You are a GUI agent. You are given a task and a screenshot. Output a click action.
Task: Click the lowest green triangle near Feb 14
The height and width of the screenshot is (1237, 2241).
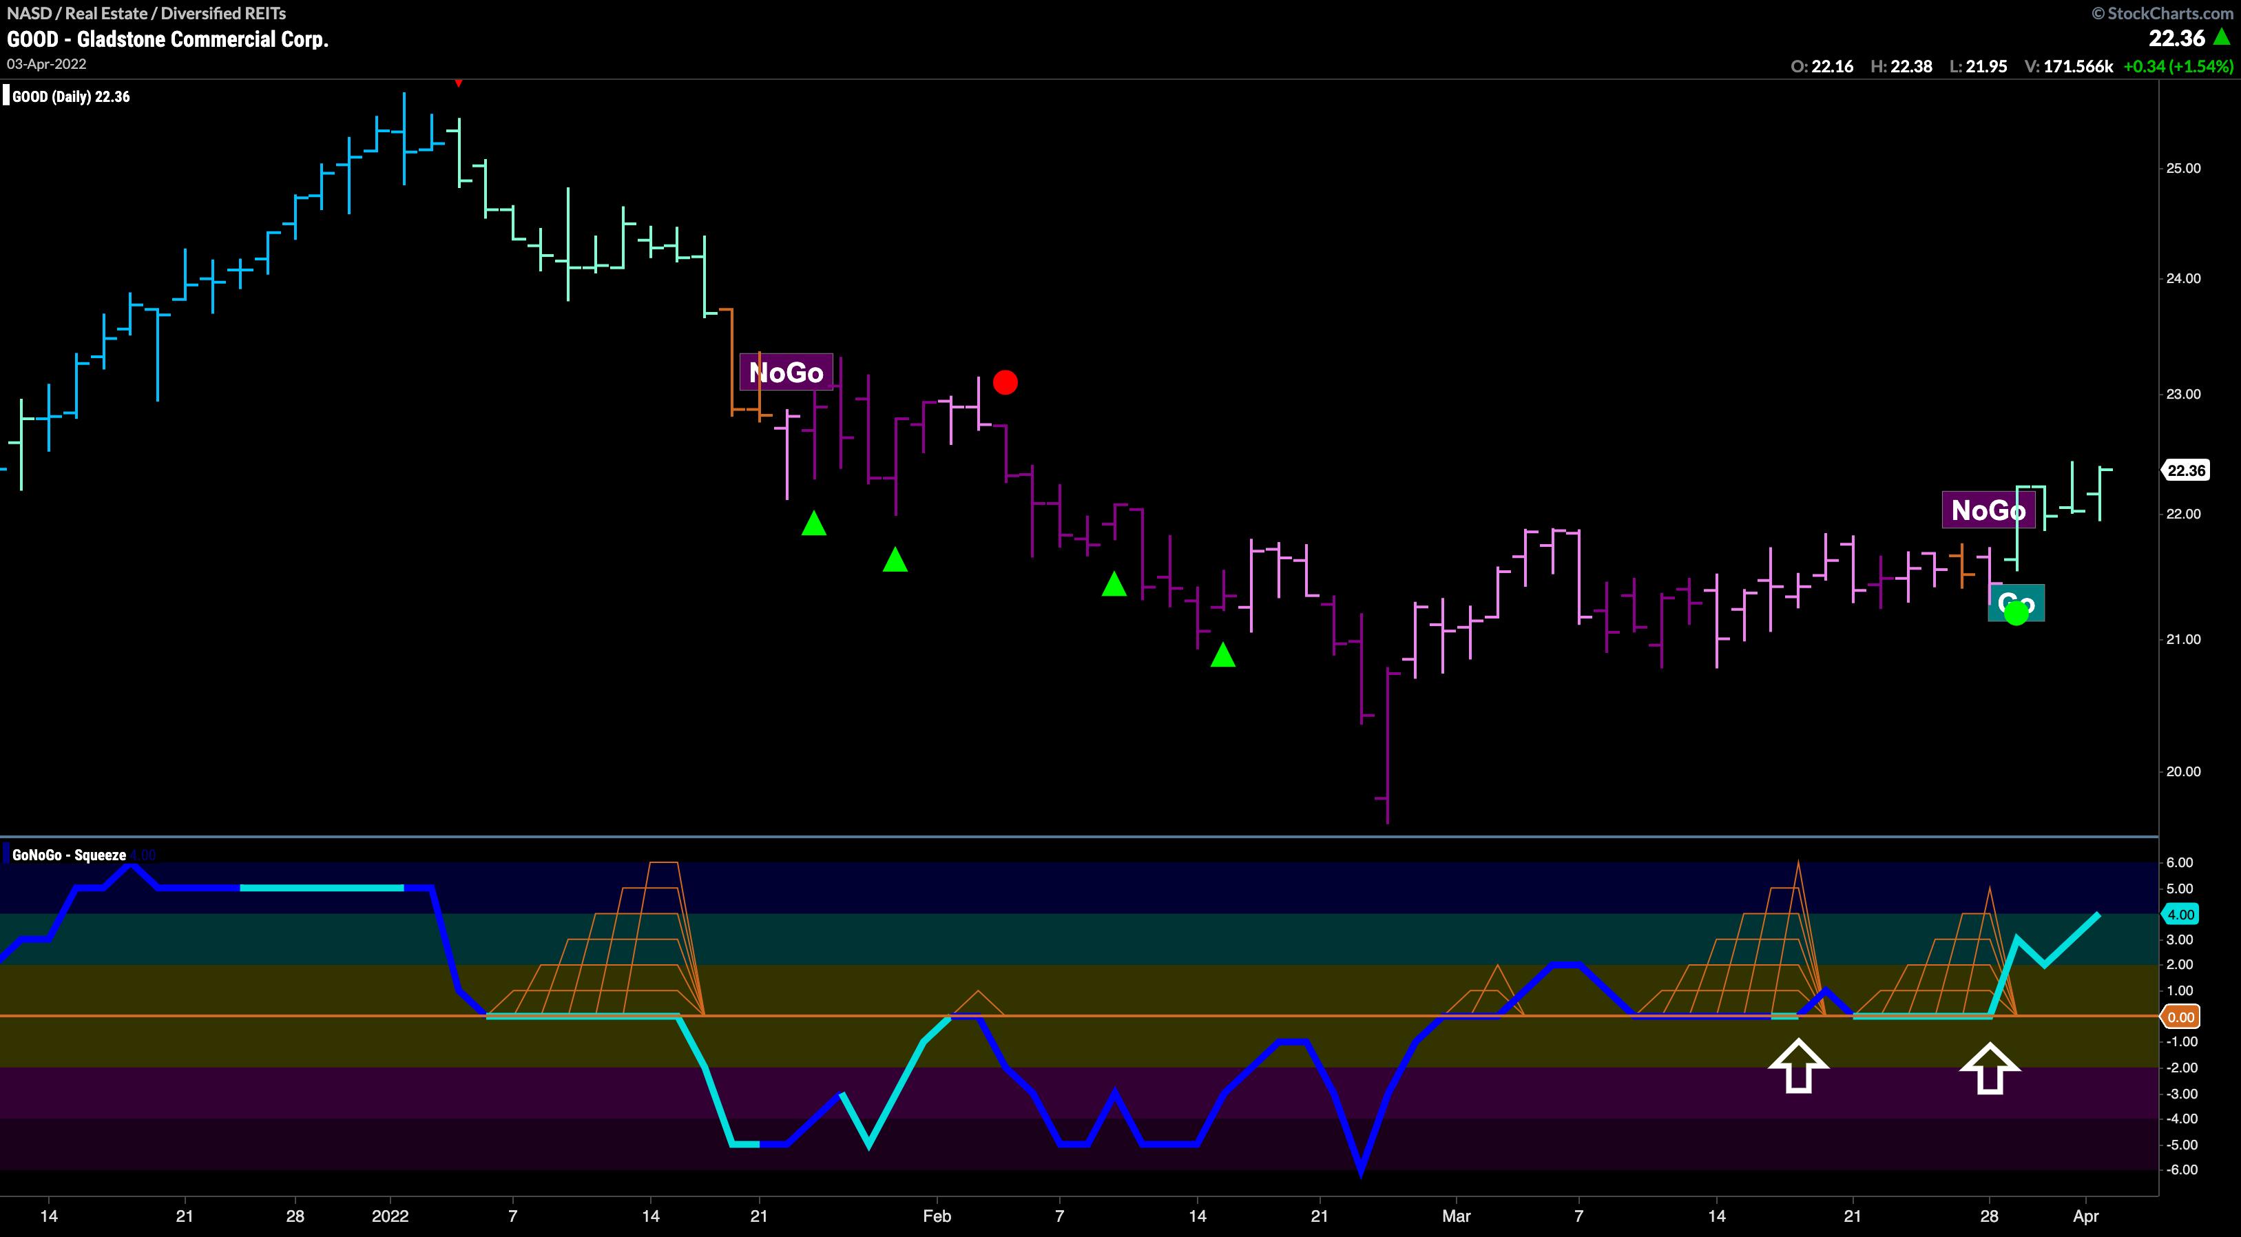click(1223, 655)
